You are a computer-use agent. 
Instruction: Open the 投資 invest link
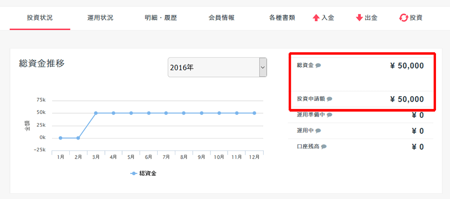tap(416, 18)
